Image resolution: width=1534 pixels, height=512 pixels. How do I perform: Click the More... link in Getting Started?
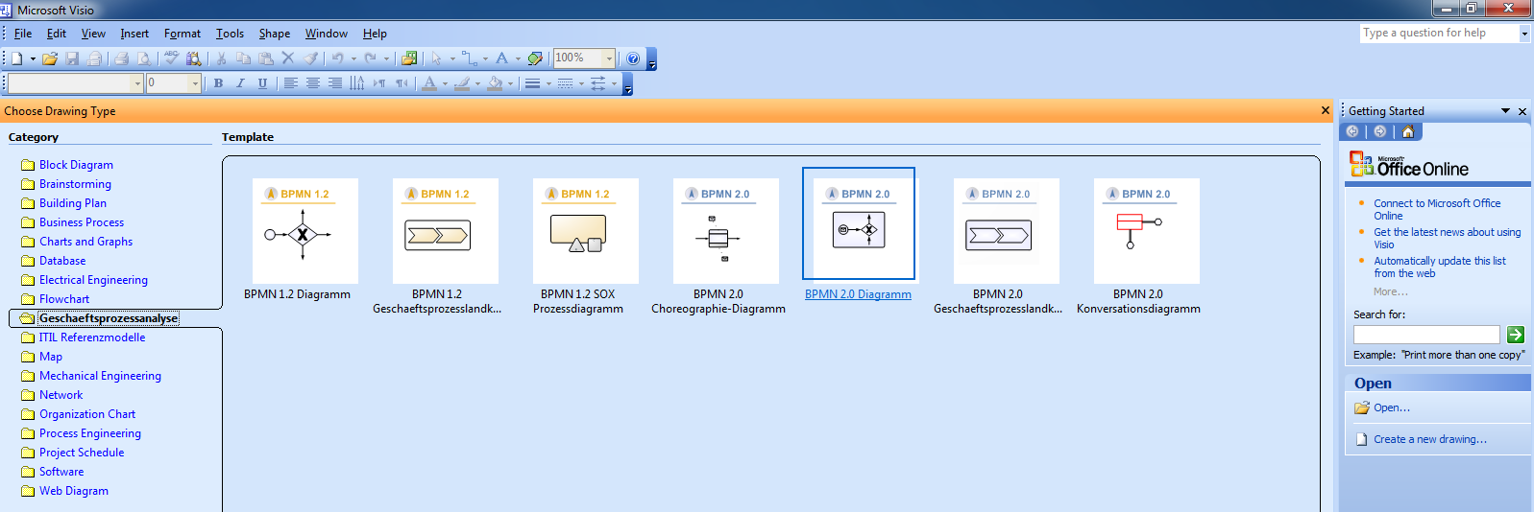point(1390,291)
